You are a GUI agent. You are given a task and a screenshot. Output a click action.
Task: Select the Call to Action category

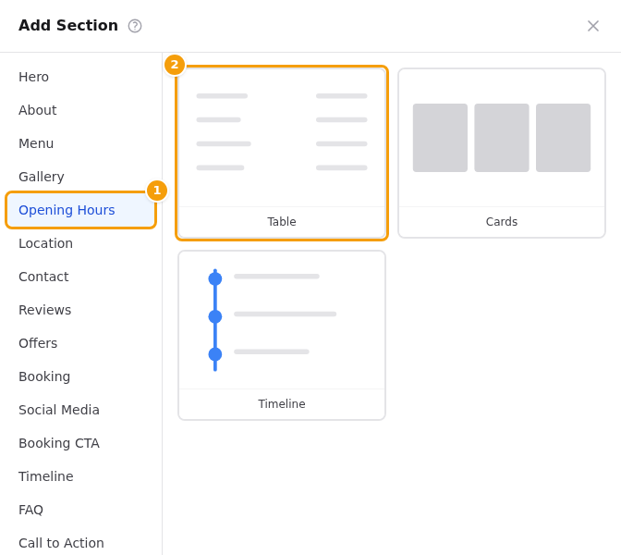pyautogui.click(x=80, y=543)
